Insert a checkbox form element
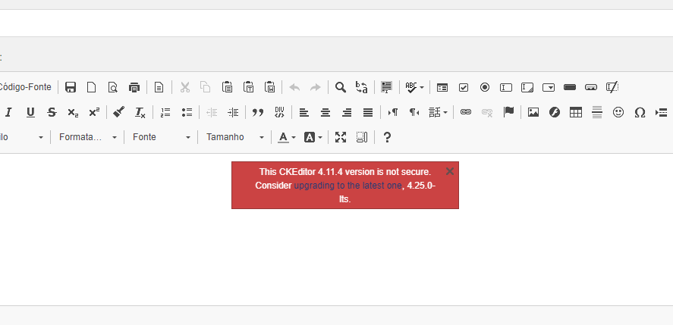This screenshot has width=673, height=325. click(x=464, y=87)
